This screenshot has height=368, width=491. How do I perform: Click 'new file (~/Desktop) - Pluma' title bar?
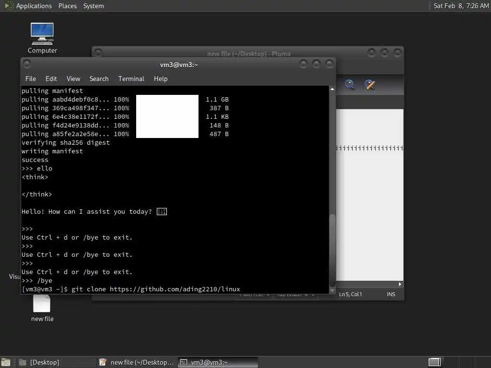point(249,54)
